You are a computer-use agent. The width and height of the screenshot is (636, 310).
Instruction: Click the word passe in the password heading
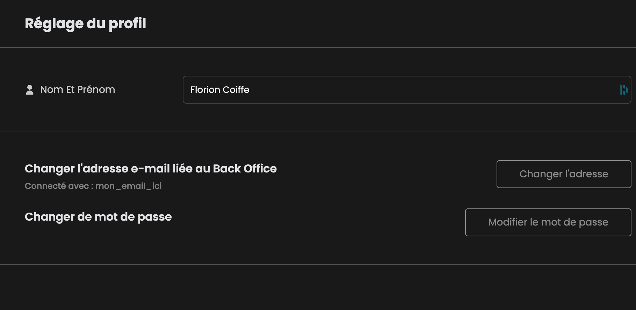tap(154, 217)
